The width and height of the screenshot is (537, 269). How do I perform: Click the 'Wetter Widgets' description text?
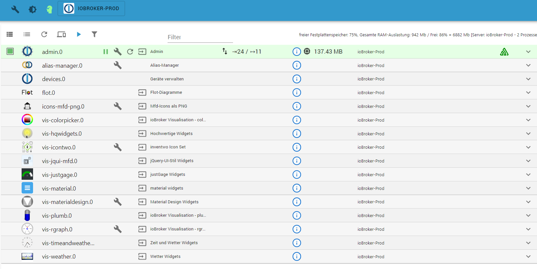click(x=165, y=257)
